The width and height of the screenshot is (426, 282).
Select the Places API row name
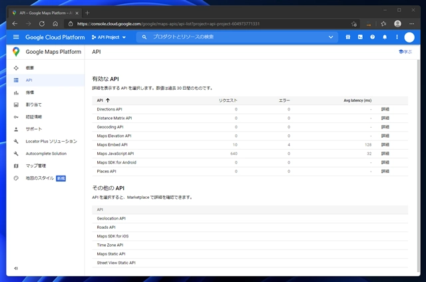click(x=106, y=172)
